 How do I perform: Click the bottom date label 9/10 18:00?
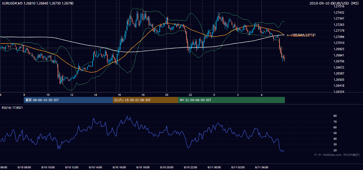click(143, 167)
